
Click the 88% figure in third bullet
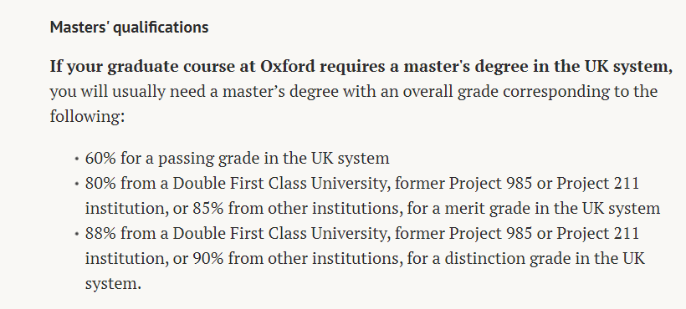pos(100,234)
